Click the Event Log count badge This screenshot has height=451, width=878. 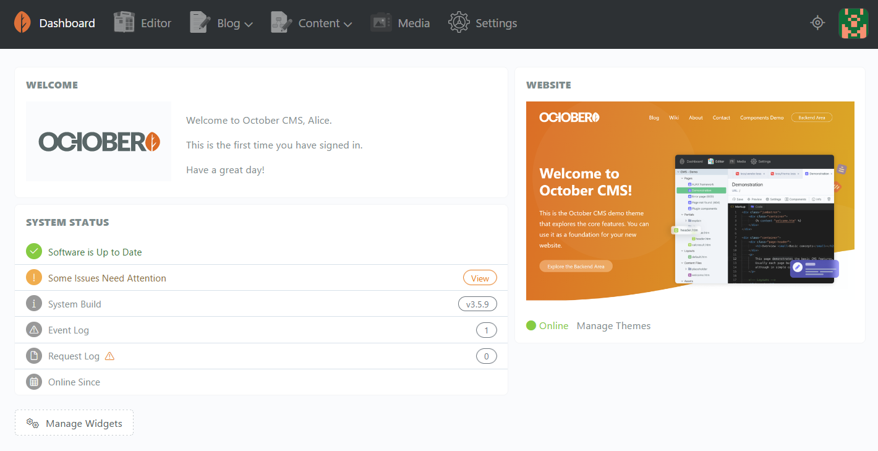[x=487, y=330]
